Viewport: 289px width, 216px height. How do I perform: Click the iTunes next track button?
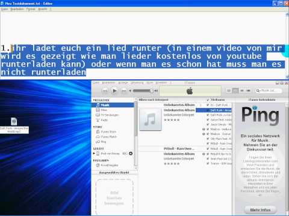[x=124, y=91]
